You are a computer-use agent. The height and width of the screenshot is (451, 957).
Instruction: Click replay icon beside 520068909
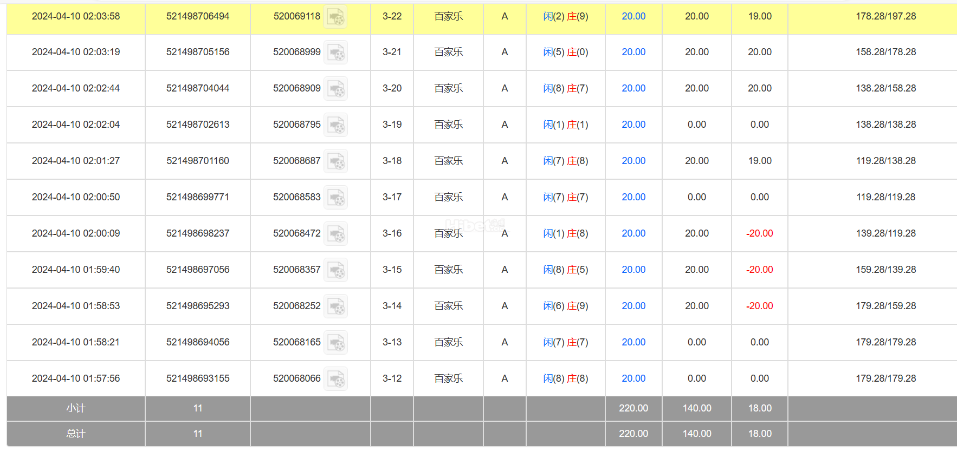[335, 89]
